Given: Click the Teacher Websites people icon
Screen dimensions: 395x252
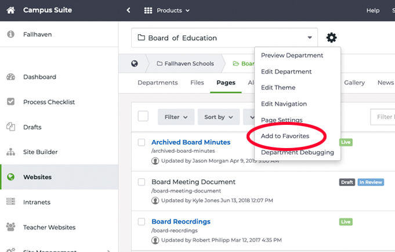Looking at the screenshot, I should point(10,227).
